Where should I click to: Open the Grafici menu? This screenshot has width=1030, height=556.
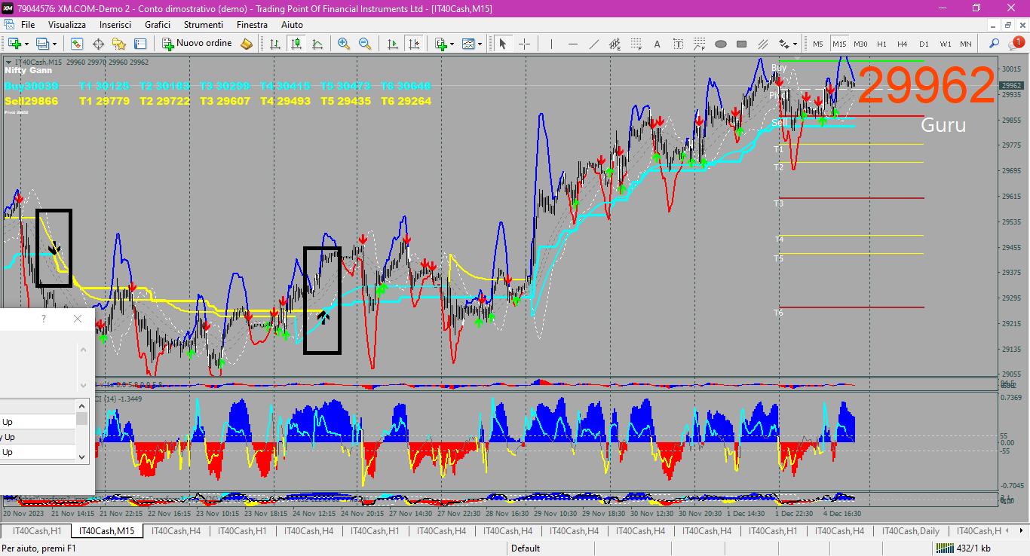(x=158, y=25)
